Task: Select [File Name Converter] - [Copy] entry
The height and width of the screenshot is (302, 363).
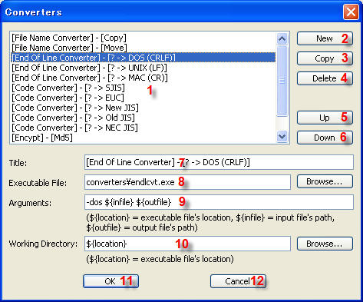Action: tap(144, 38)
